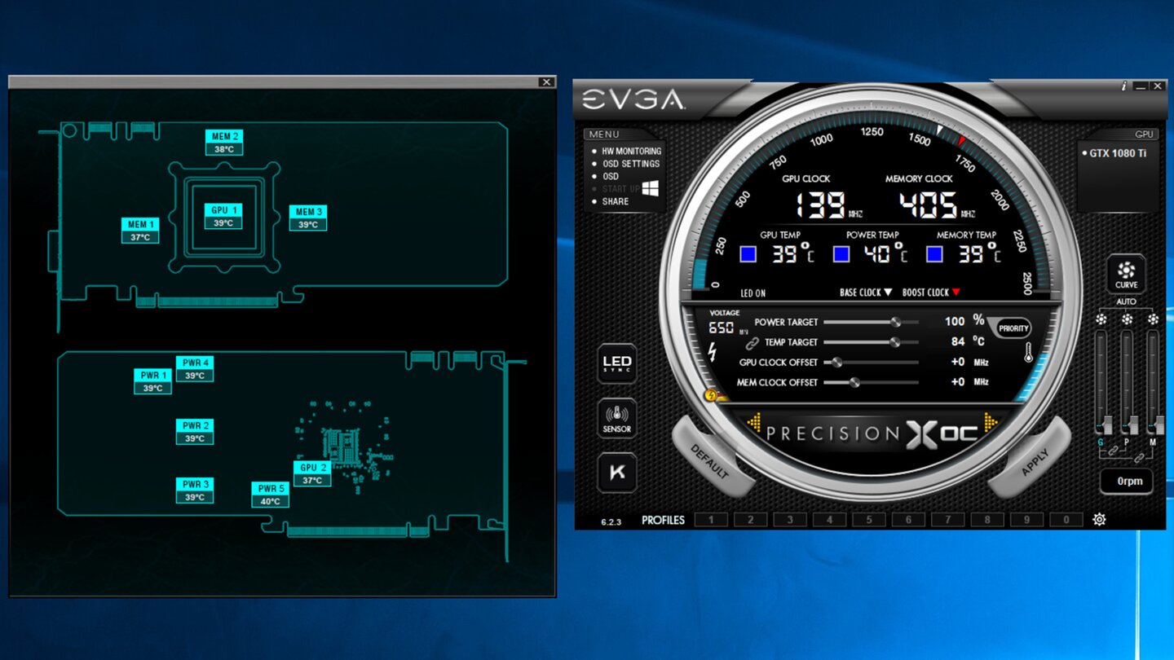Open the settings gear beside profiles
Image resolution: width=1174 pixels, height=660 pixels.
pos(1099,519)
